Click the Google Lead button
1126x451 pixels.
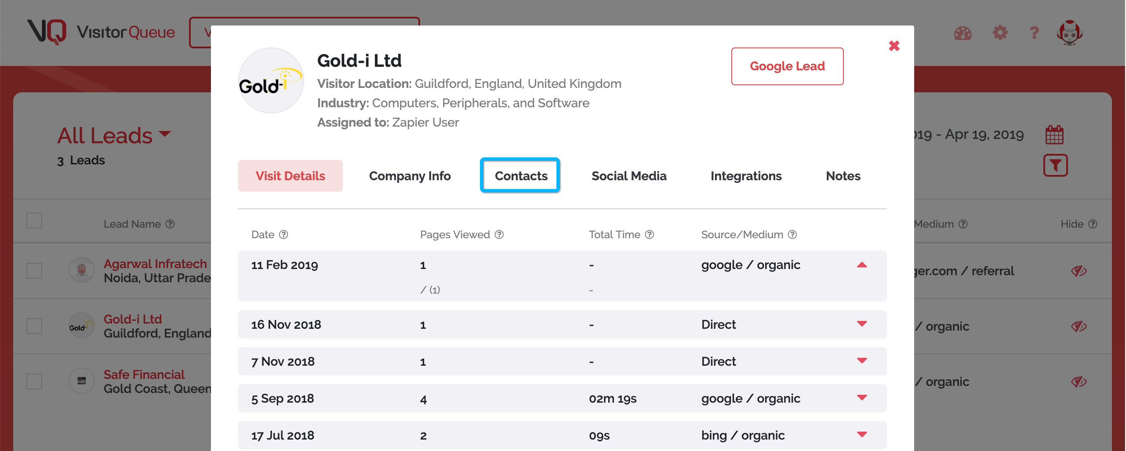pos(787,66)
